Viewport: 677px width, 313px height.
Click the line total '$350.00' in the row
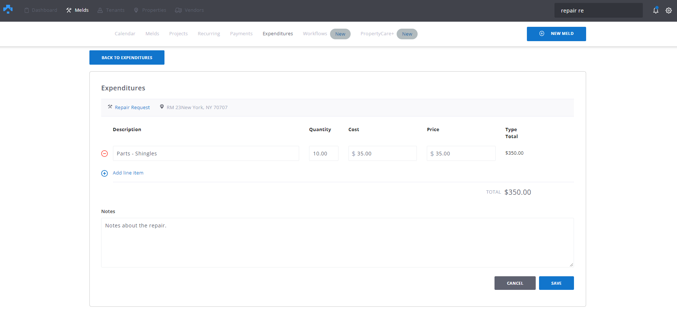514,153
